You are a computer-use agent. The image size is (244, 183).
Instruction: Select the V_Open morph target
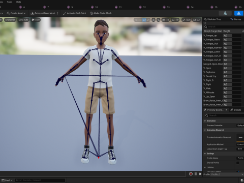[x=207, y=68]
